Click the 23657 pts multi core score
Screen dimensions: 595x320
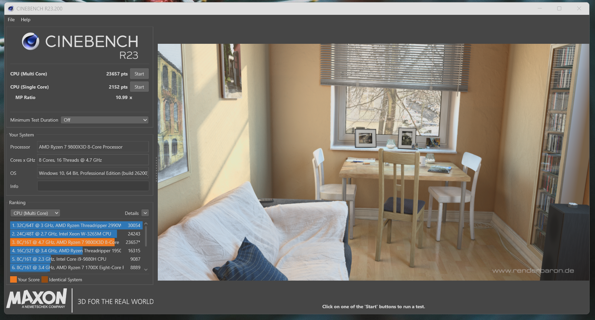[x=117, y=74]
